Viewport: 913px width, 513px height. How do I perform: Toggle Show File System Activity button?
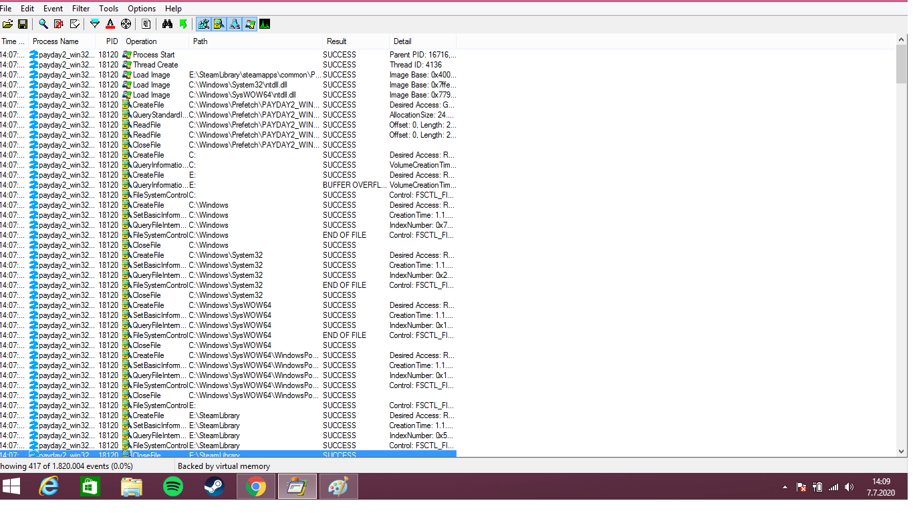[219, 24]
